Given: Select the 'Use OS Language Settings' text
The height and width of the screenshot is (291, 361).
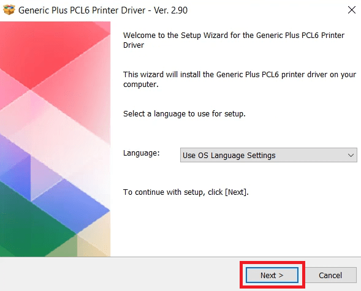Looking at the screenshot, I should click(229, 156).
